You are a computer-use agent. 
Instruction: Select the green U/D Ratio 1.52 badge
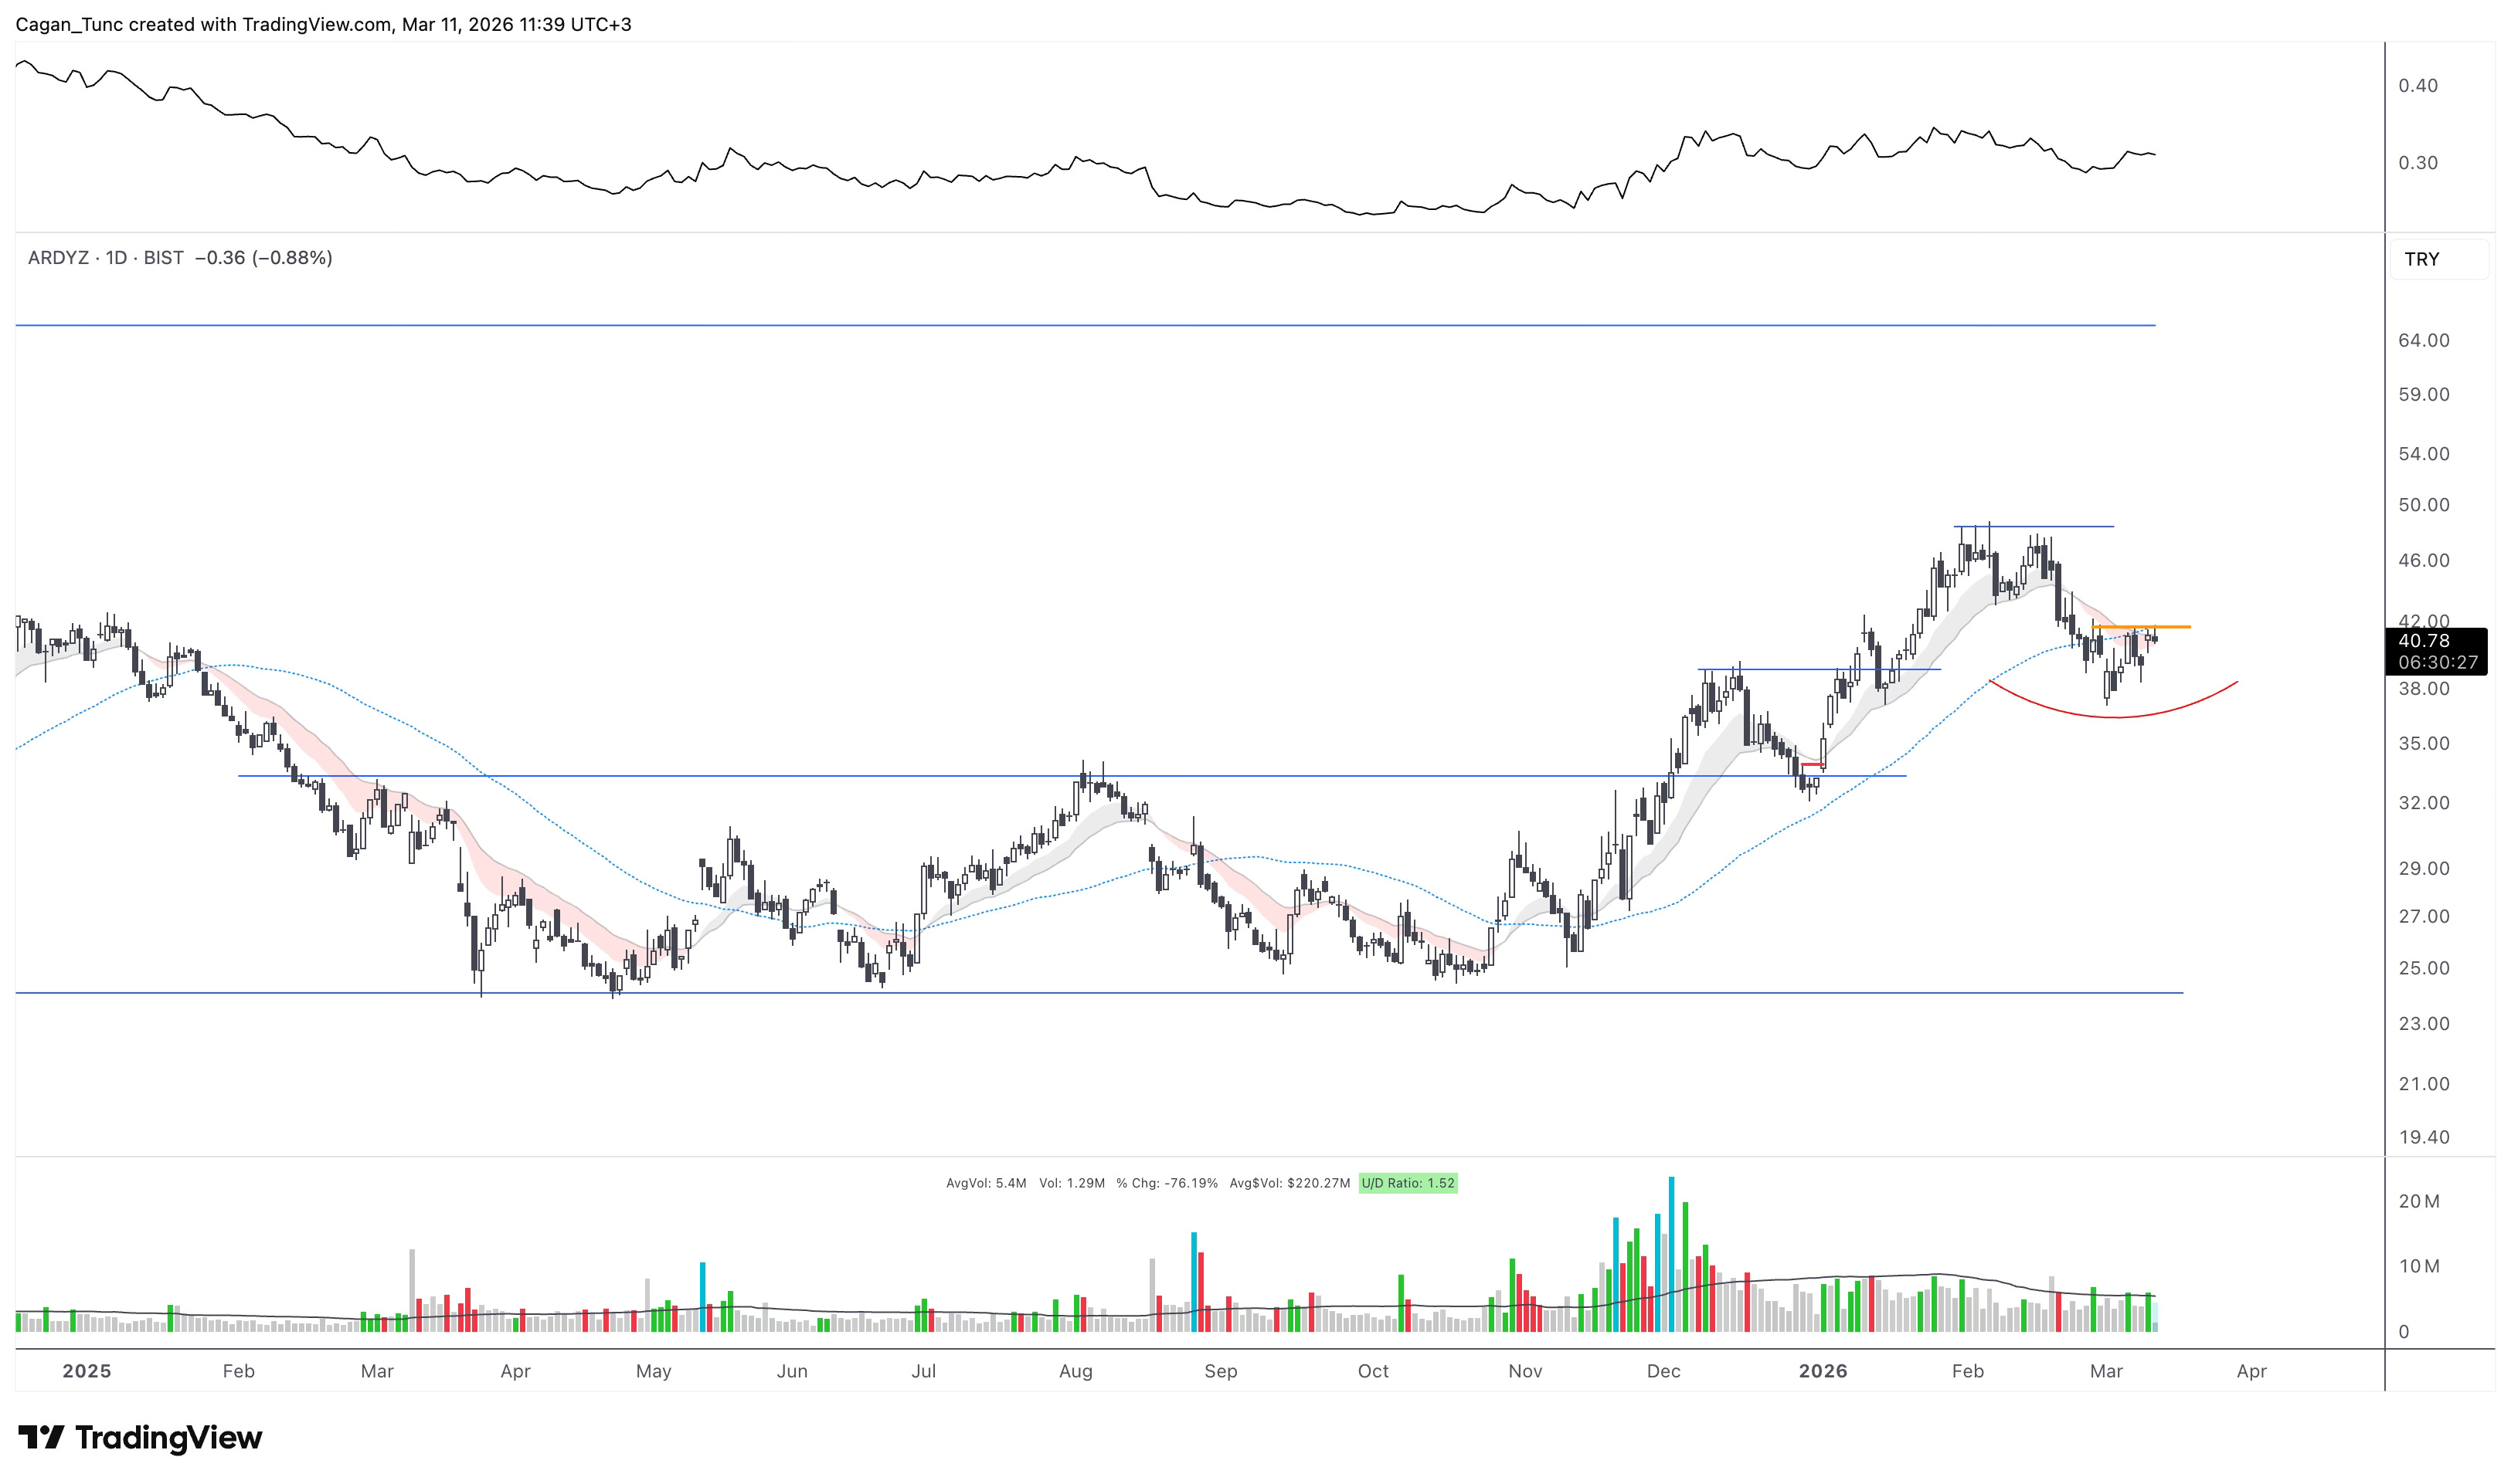tap(1408, 1183)
